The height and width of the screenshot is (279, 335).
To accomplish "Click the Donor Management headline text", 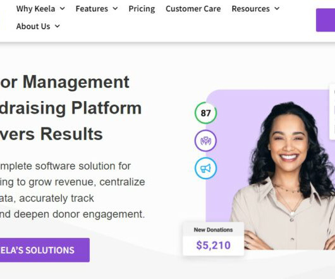I will pyautogui.click(x=64, y=82).
